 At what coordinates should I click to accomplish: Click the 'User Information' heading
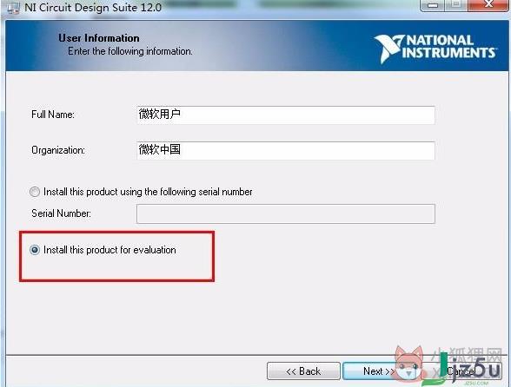tap(99, 38)
